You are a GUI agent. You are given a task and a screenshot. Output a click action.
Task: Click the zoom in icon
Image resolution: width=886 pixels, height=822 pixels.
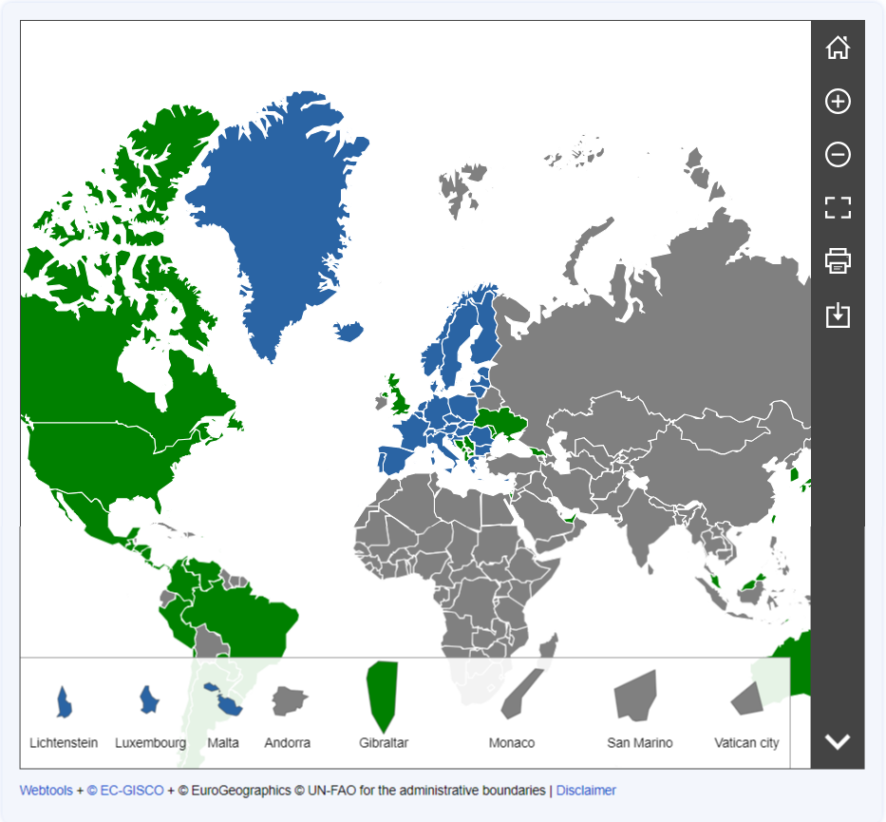pos(837,101)
